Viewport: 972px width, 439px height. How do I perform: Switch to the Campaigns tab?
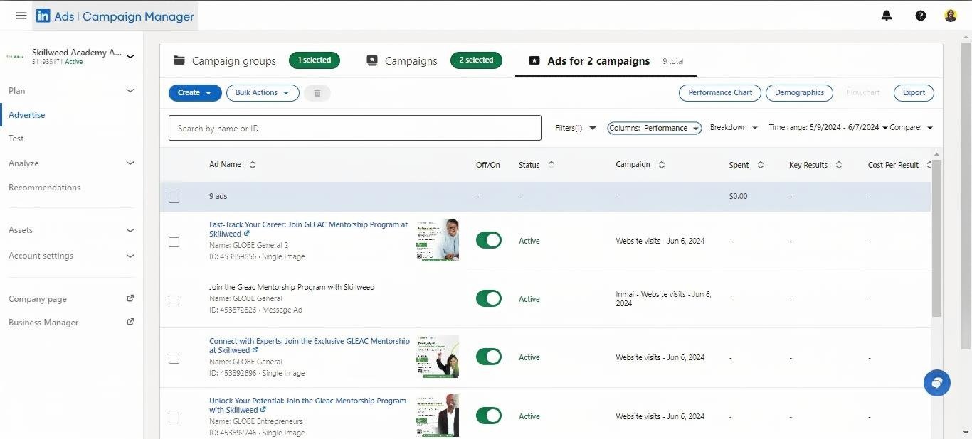tap(402, 61)
